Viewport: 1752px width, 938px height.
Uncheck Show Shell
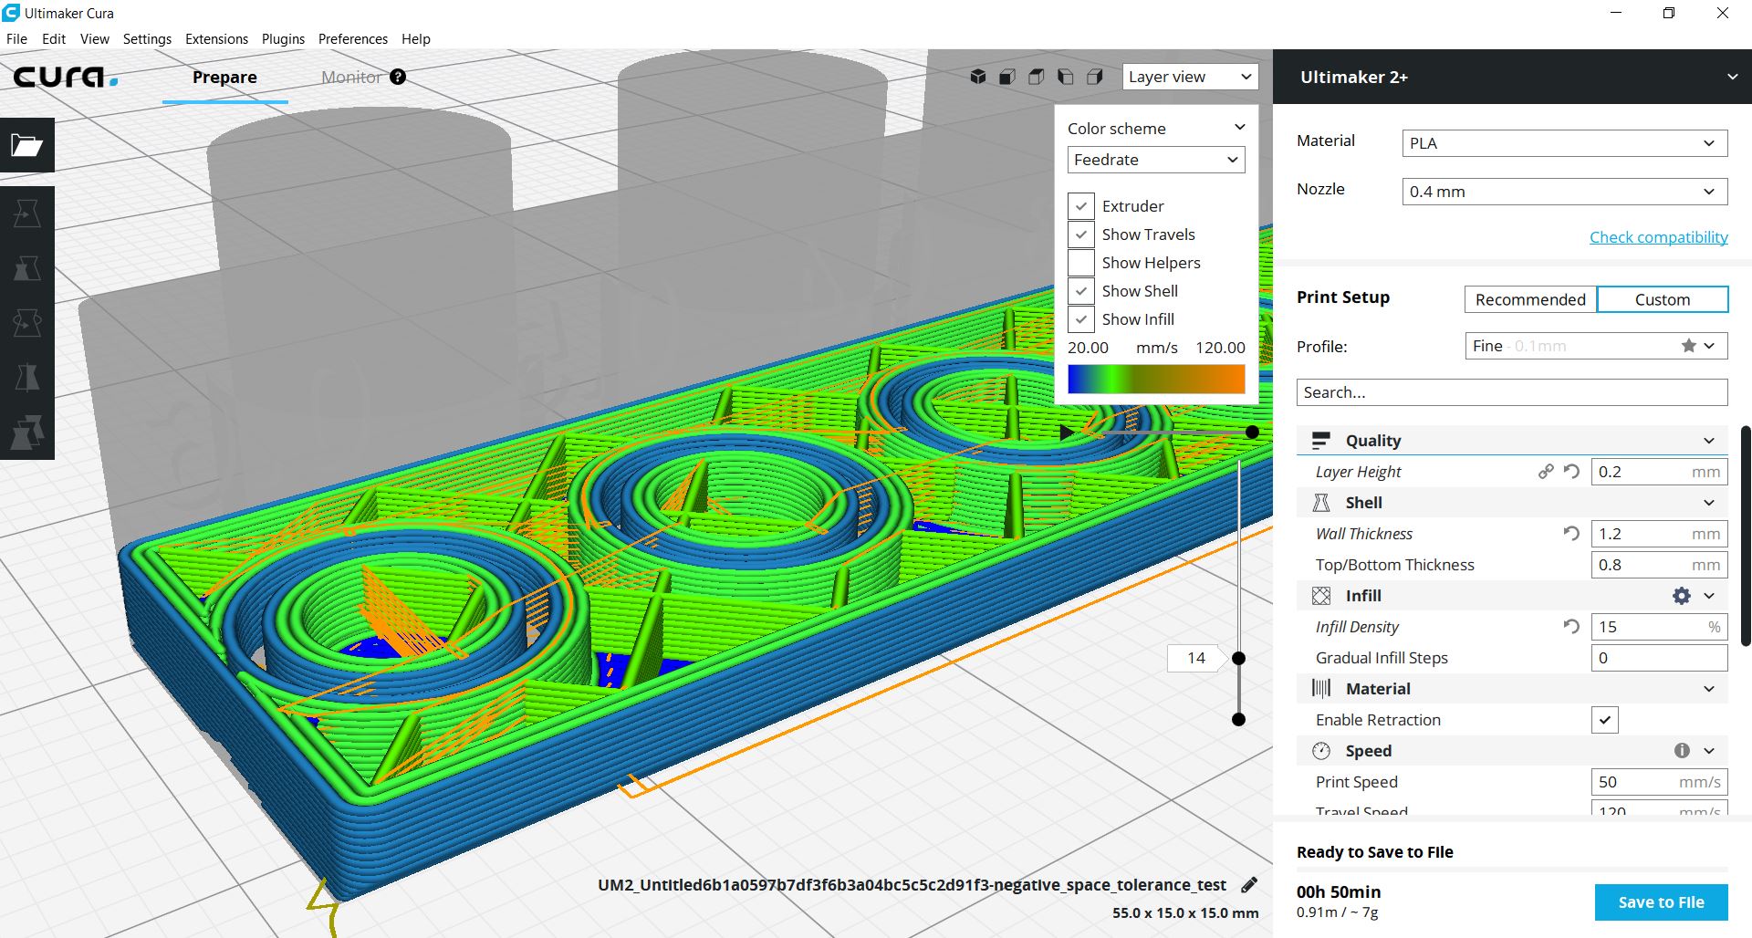pos(1081,291)
